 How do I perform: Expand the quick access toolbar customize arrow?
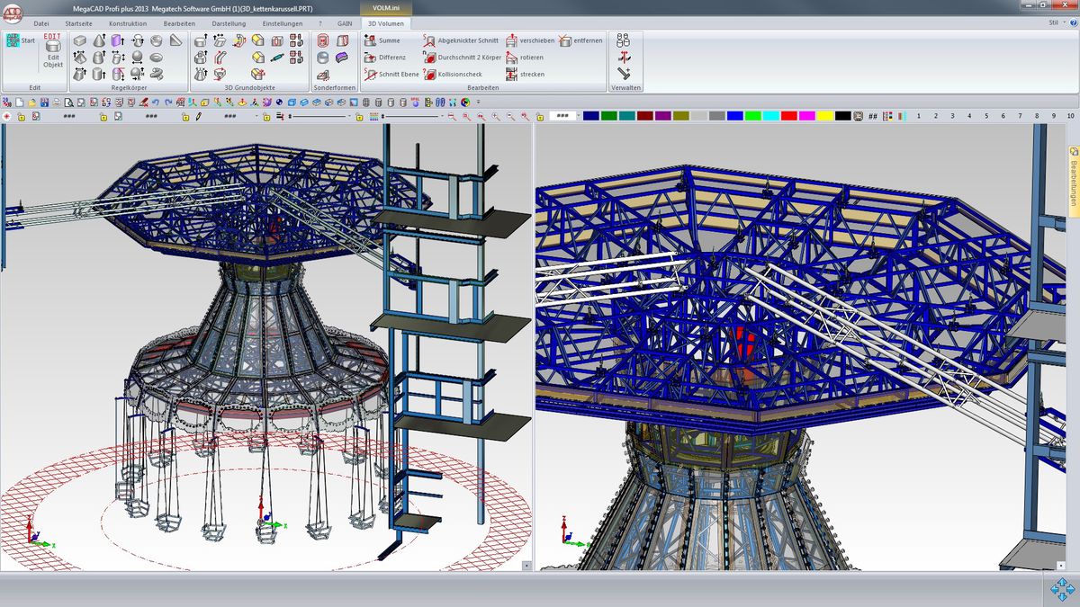(478, 102)
